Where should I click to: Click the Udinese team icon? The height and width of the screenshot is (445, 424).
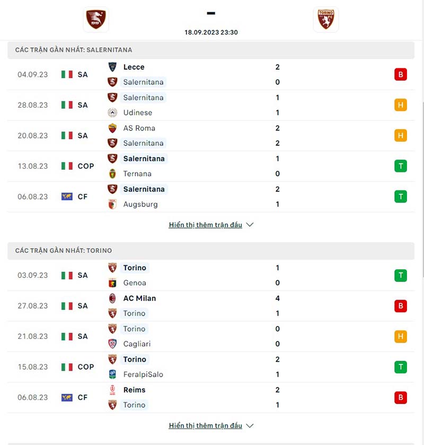click(112, 113)
